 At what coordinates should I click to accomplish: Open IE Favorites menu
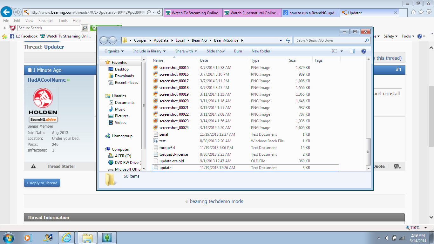[x=46, y=21]
